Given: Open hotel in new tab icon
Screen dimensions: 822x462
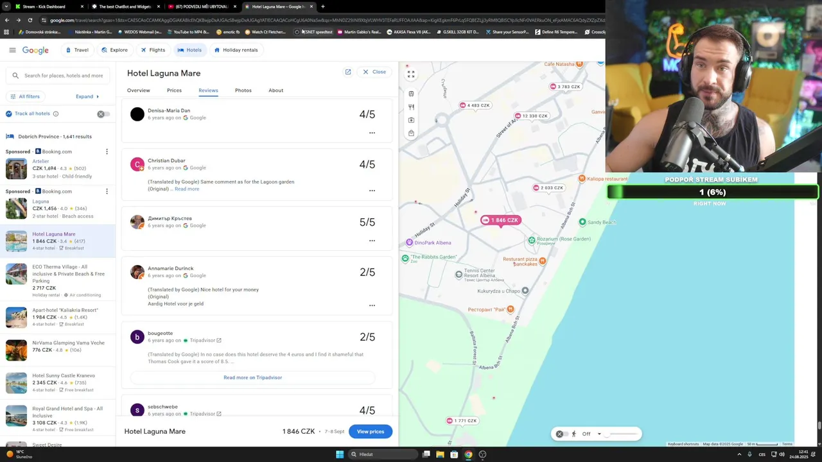Looking at the screenshot, I should [x=348, y=72].
